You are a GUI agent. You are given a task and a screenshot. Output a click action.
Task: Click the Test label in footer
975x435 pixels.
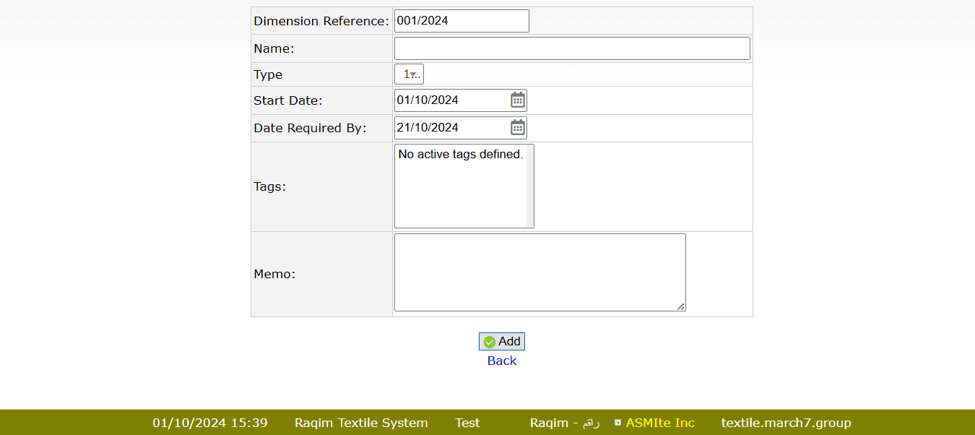coord(467,423)
